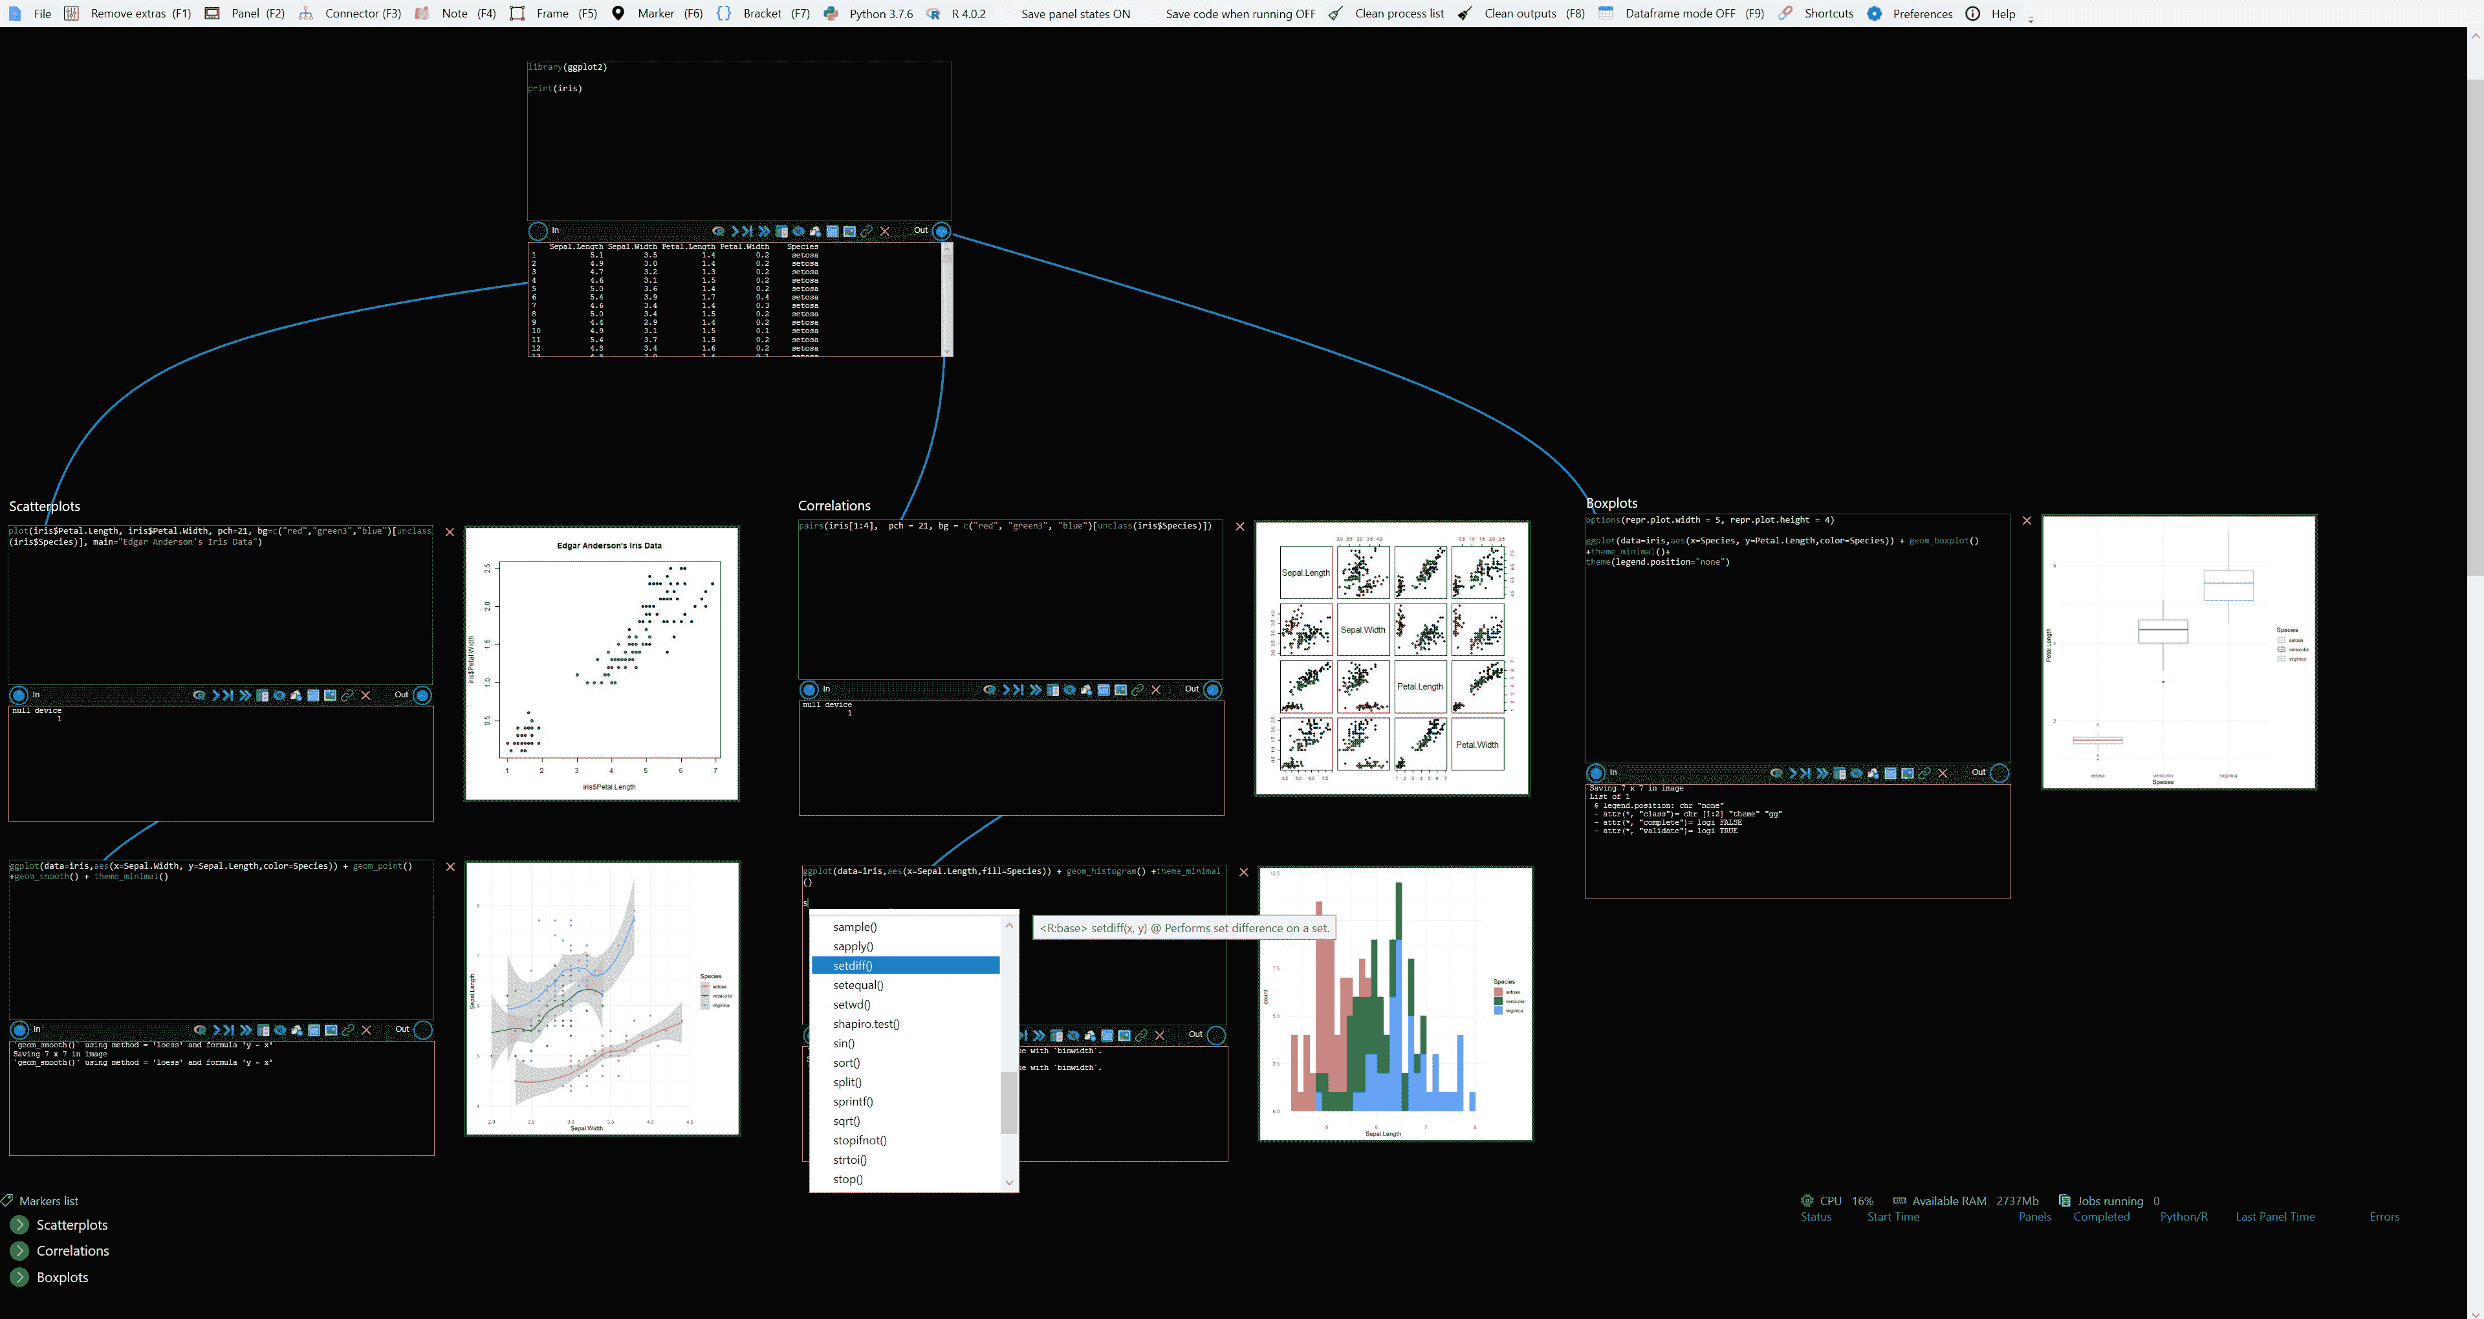Click the Marker (F6) pin icon
The width and height of the screenshot is (2484, 1319).
[618, 14]
